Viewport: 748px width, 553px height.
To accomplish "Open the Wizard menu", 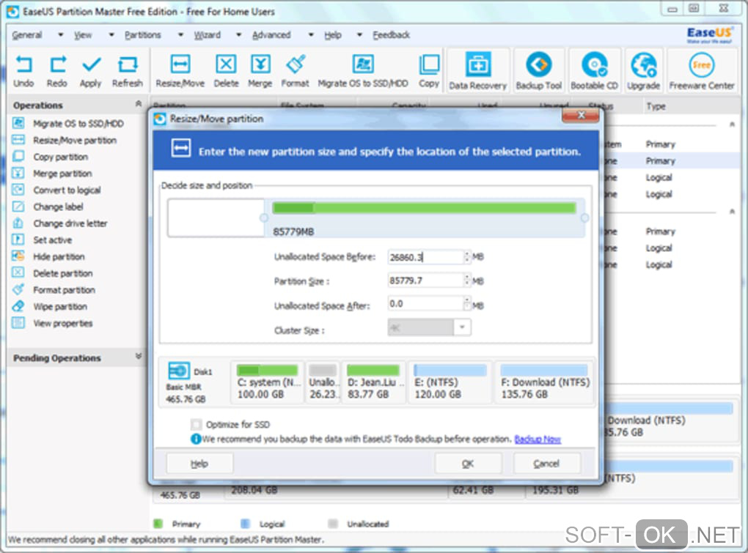I will (x=207, y=34).
